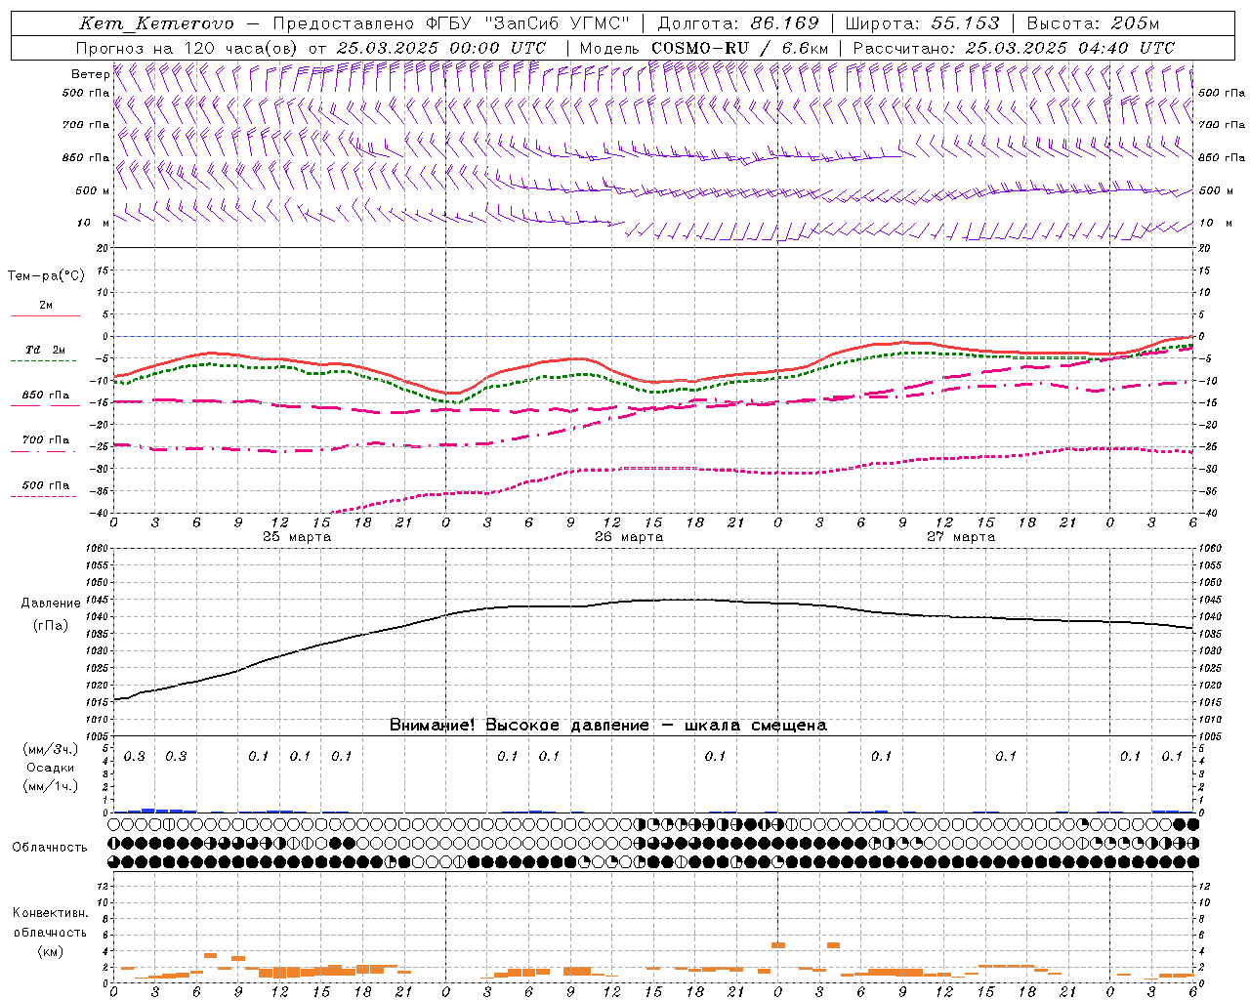Select the "850 гПа" wind label on right axis
The height and width of the screenshot is (1000, 1250).
pyautogui.click(x=1222, y=157)
